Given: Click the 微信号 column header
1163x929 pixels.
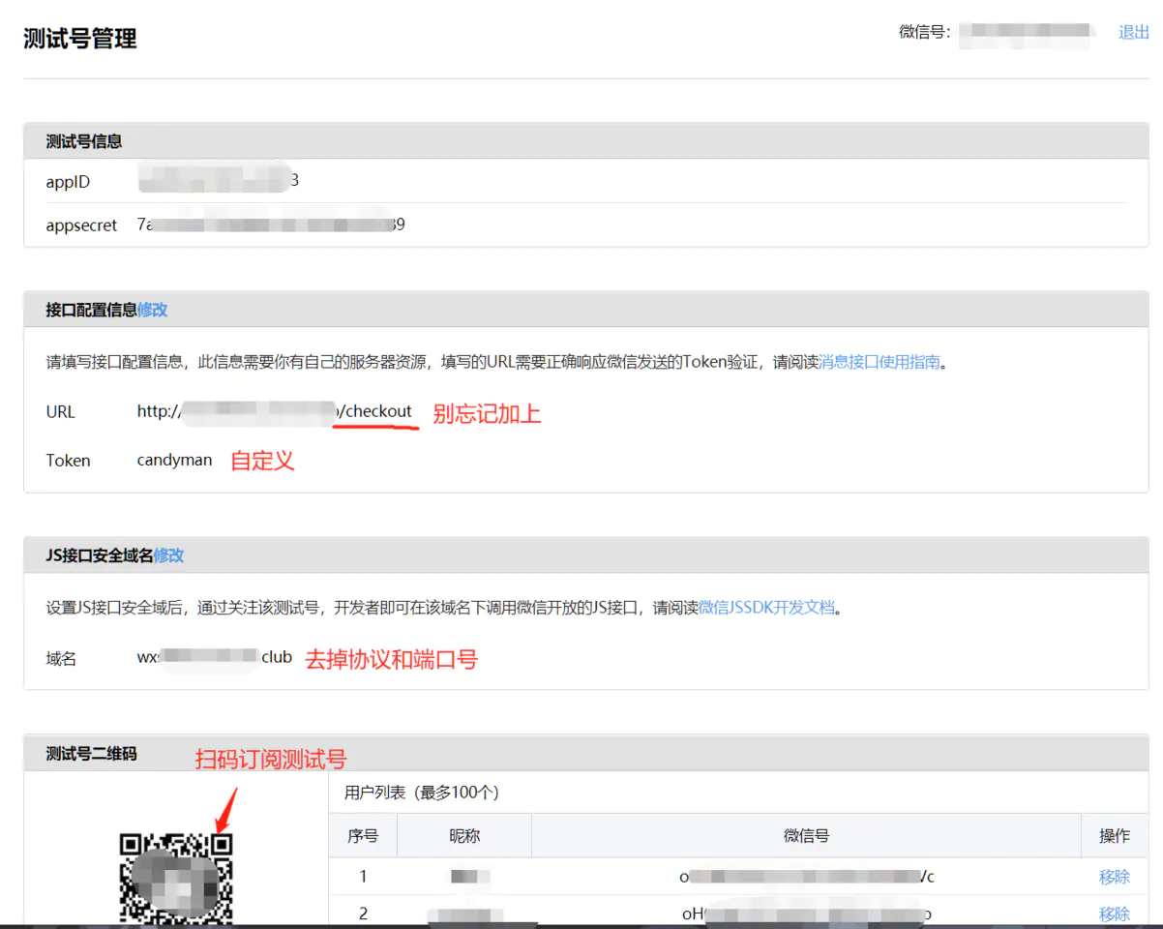Looking at the screenshot, I should tap(806, 836).
